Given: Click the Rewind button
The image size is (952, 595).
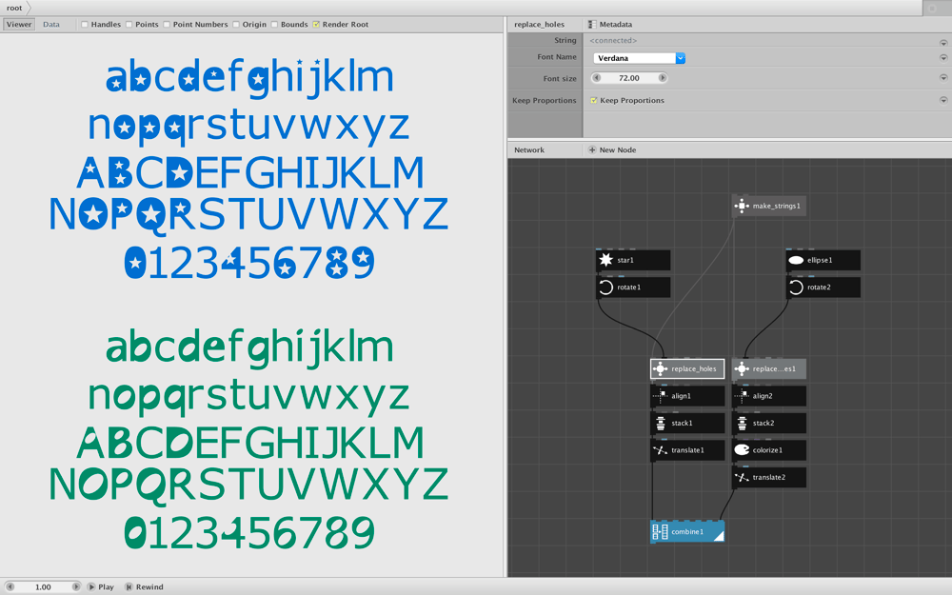Looking at the screenshot, I should [145, 587].
